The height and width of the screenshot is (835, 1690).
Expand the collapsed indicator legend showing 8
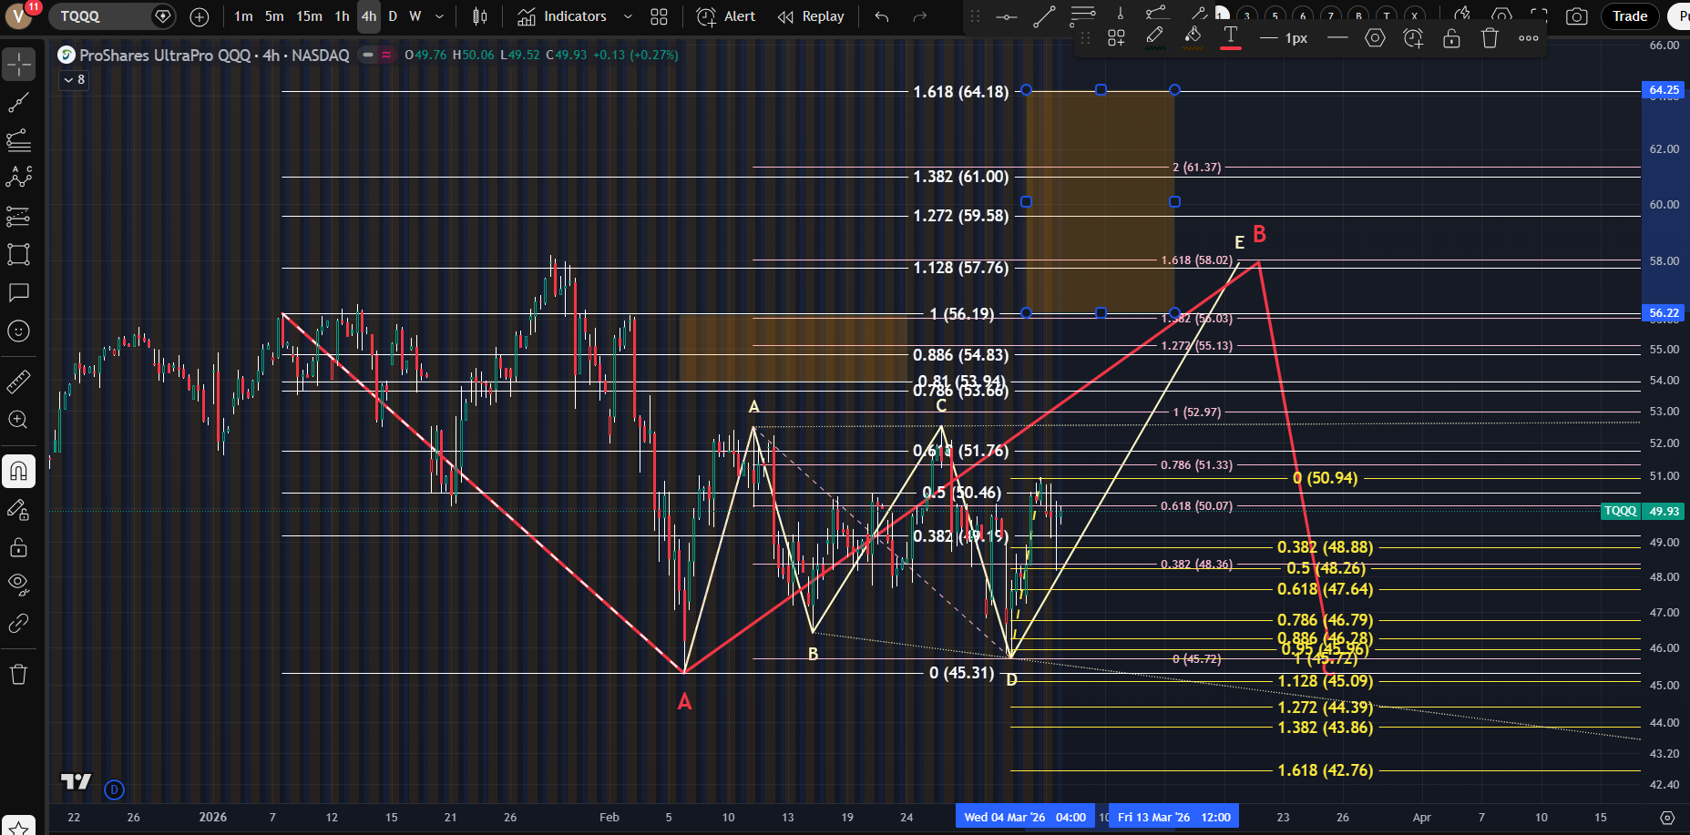coord(74,80)
